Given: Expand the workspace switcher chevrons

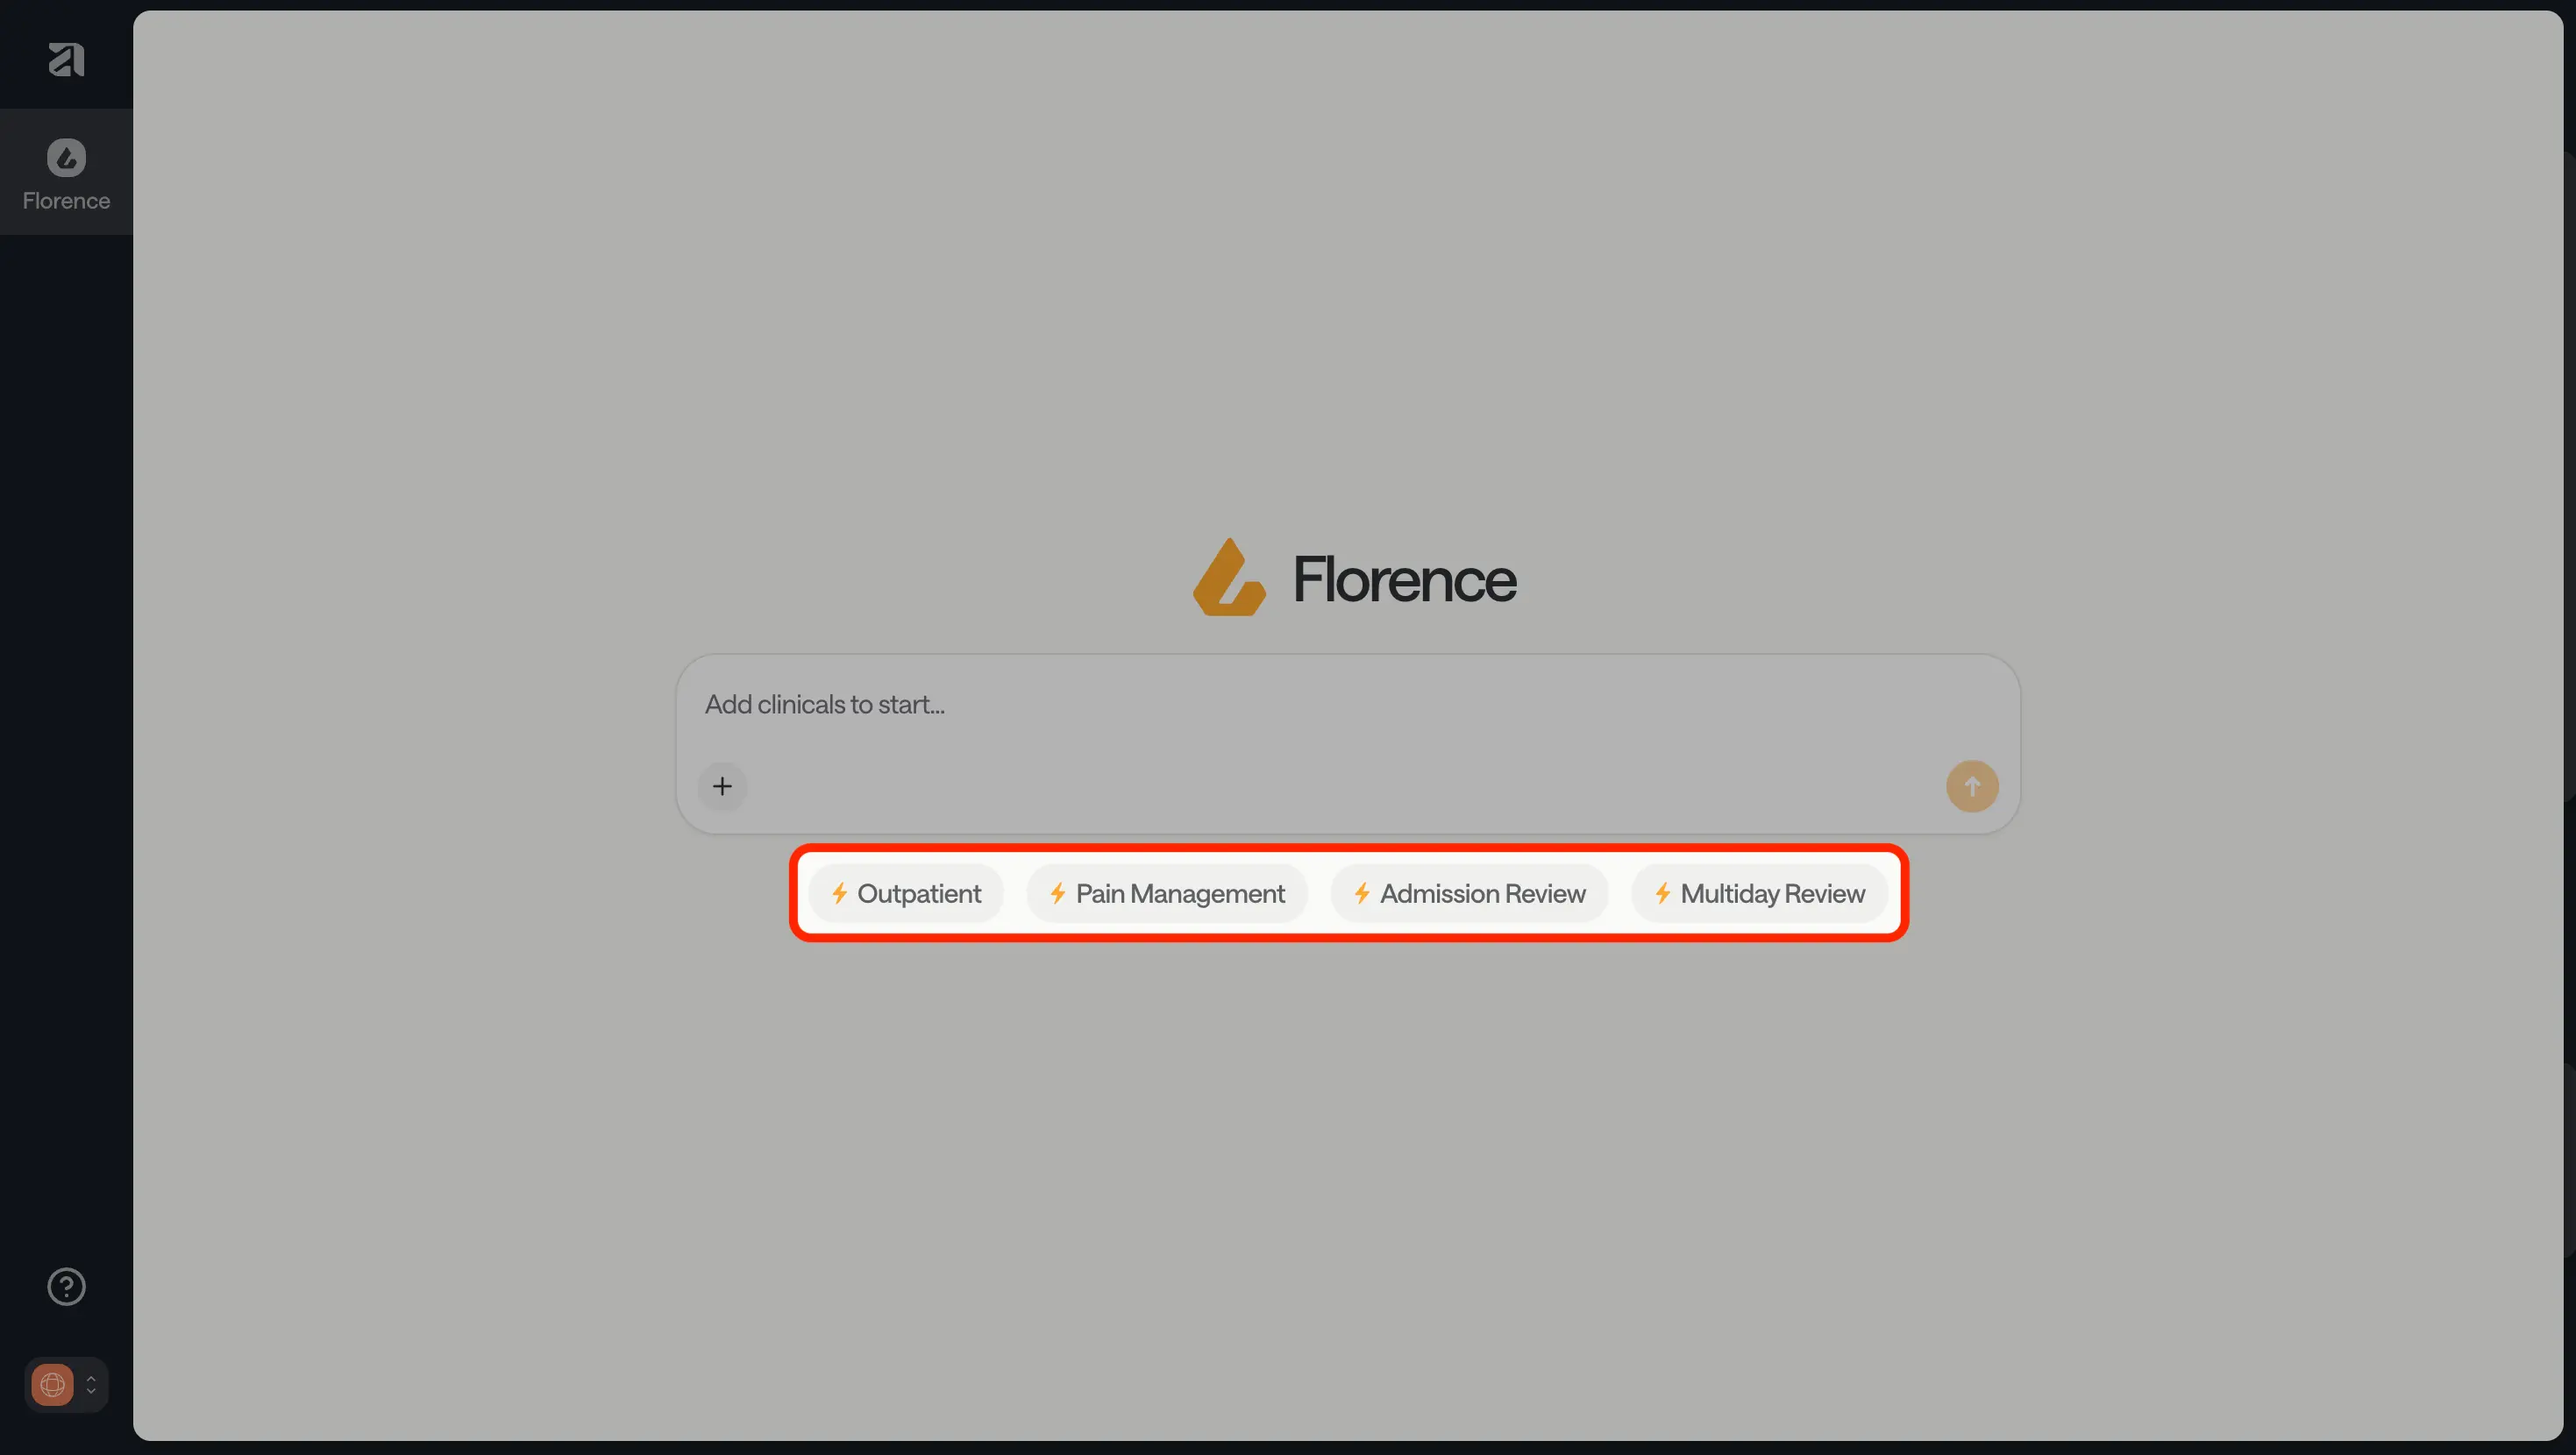Looking at the screenshot, I should pos(91,1385).
